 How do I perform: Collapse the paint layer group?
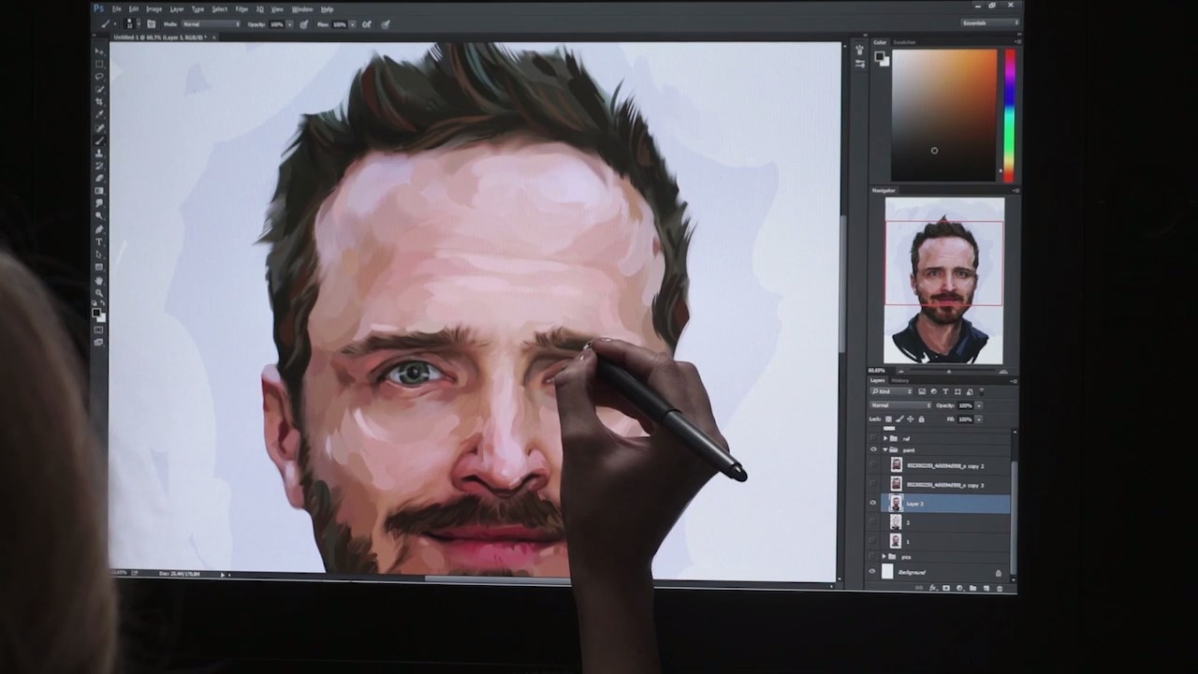click(x=884, y=450)
